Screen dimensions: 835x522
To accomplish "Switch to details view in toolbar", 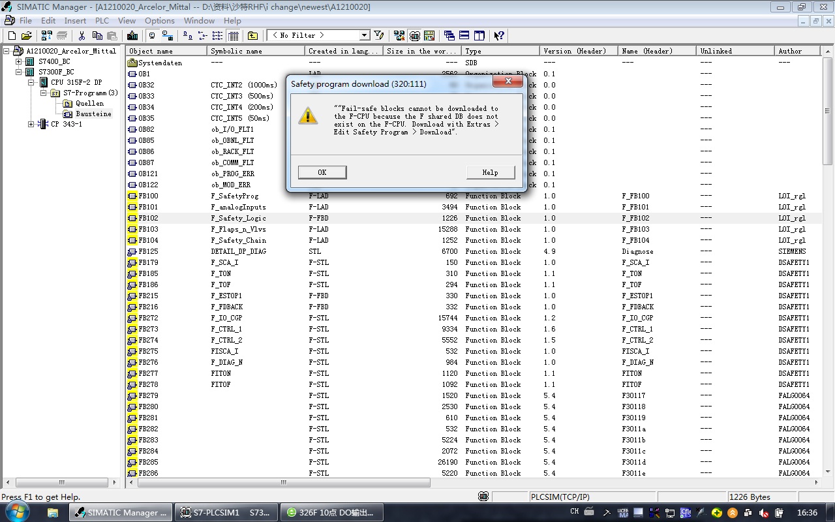I will pos(233,35).
